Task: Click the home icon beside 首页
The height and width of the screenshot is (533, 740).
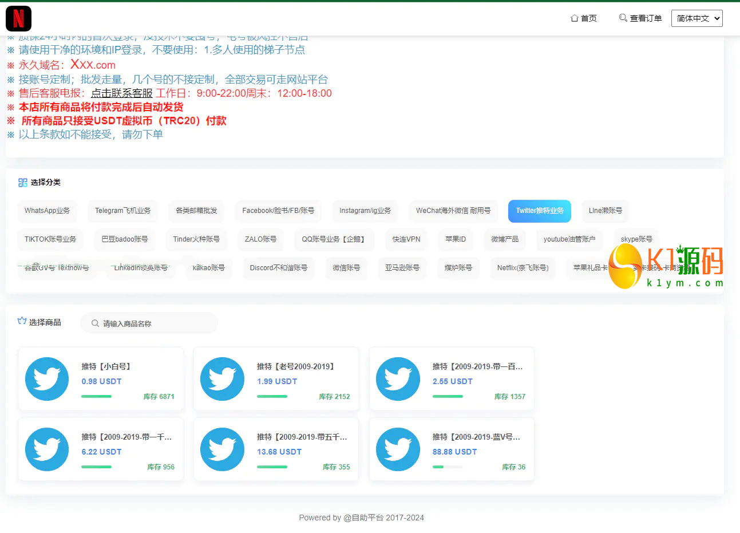Action: tap(574, 18)
